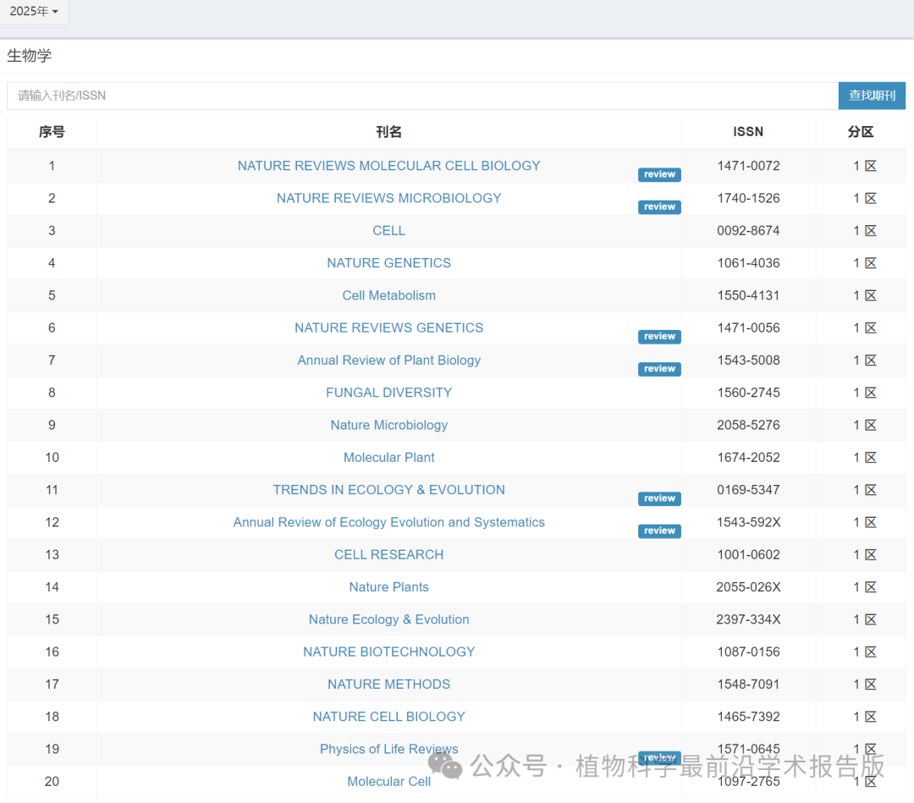Open the Nature Plants journal link
The height and width of the screenshot is (803, 914).
point(388,587)
